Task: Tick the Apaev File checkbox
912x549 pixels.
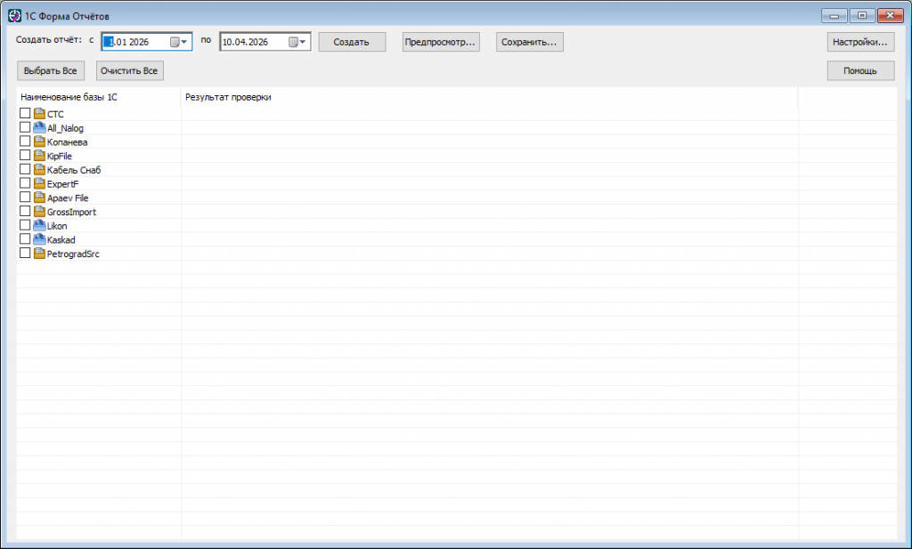Action: point(25,197)
